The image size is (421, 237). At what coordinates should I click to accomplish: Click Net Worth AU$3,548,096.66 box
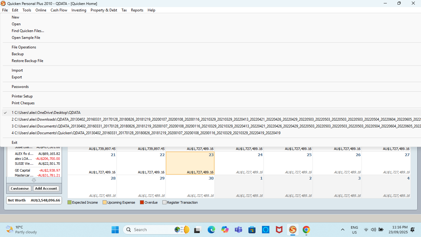pos(34,200)
